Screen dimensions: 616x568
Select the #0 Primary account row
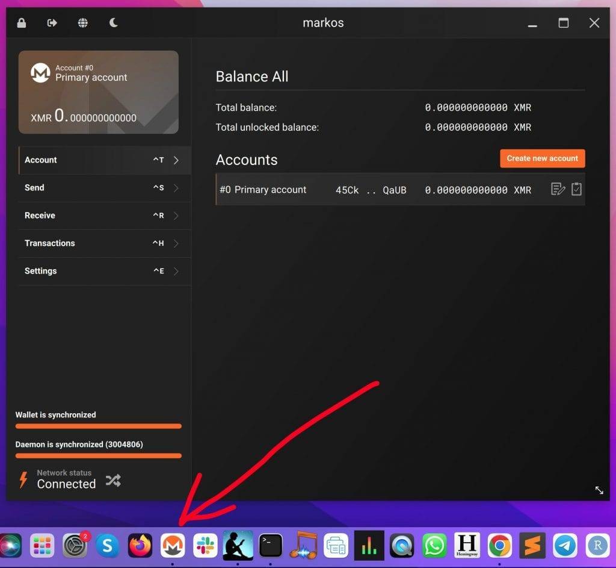[400, 190]
